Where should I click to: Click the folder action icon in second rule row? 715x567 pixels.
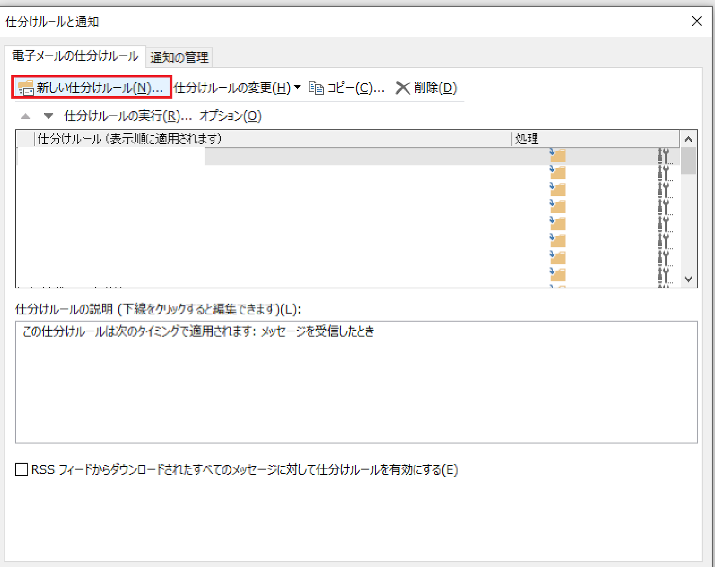pyautogui.click(x=557, y=172)
